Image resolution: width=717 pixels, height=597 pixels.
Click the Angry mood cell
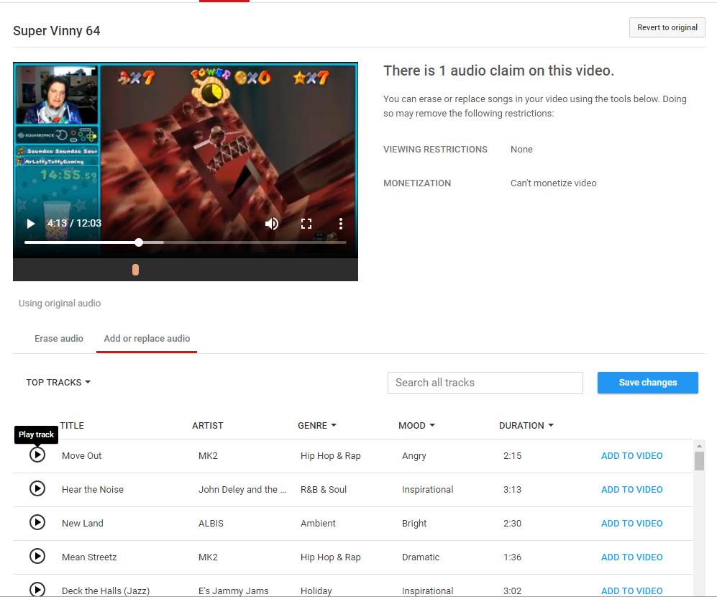point(414,455)
